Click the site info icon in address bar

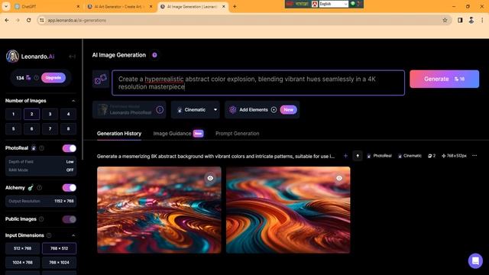pyautogui.click(x=41, y=21)
